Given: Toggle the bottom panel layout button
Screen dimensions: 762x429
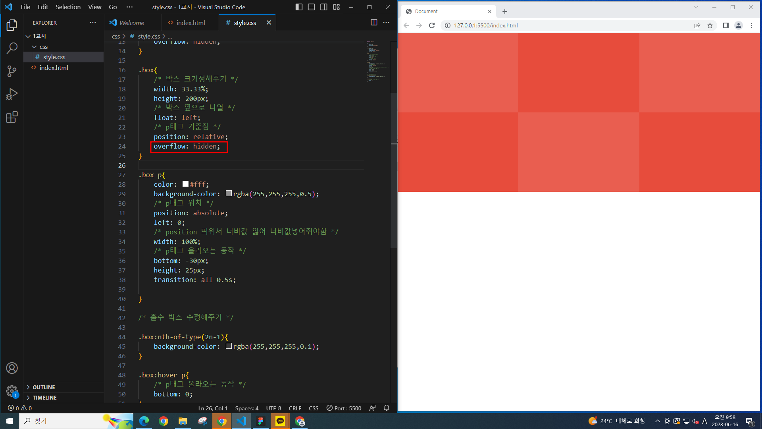Looking at the screenshot, I should click(312, 7).
